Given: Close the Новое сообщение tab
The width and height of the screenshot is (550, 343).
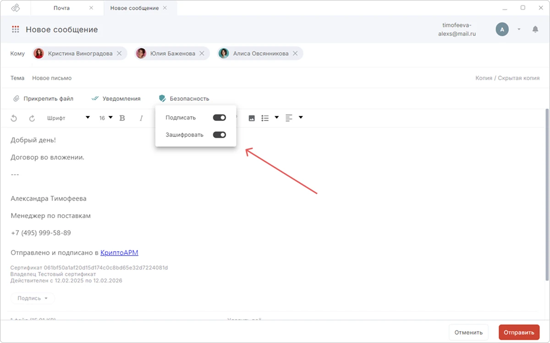Looking at the screenshot, I should point(165,8).
